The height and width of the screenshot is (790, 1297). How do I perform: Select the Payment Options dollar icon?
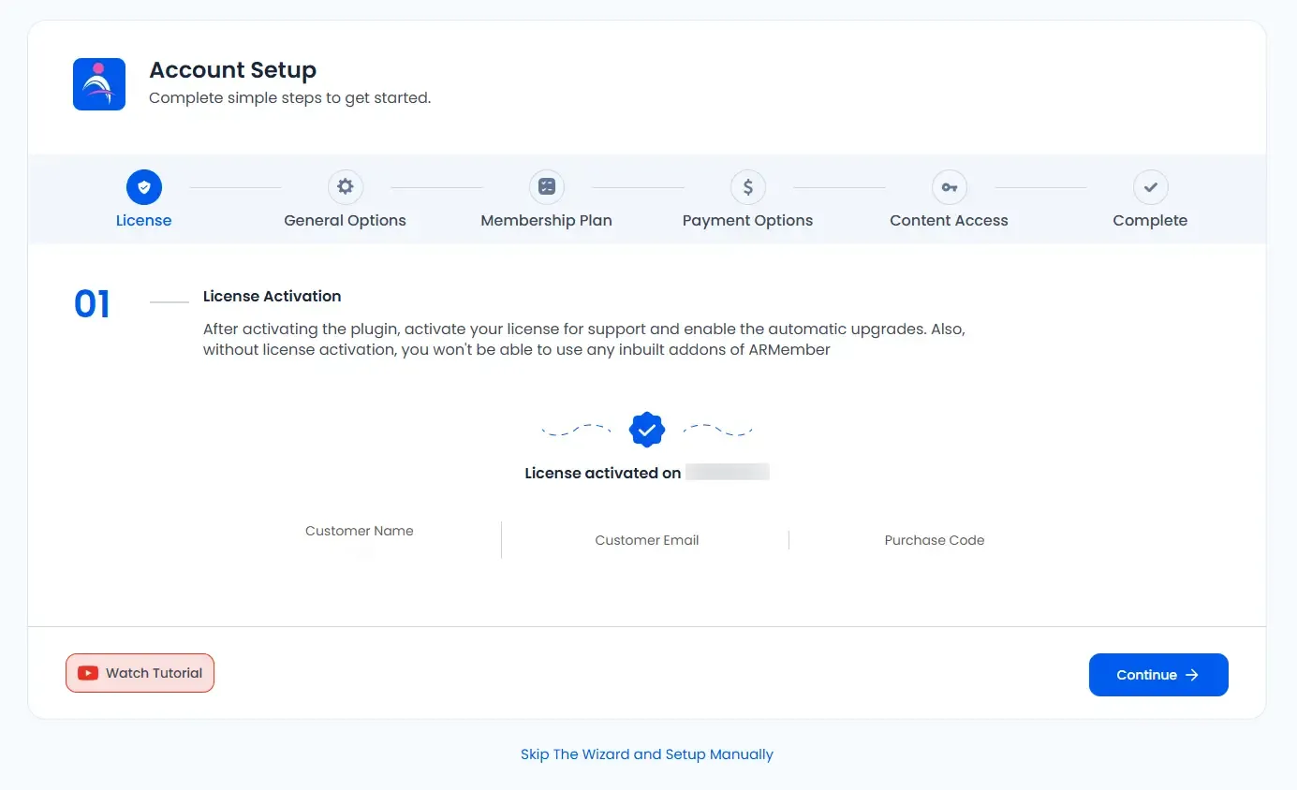point(747,187)
